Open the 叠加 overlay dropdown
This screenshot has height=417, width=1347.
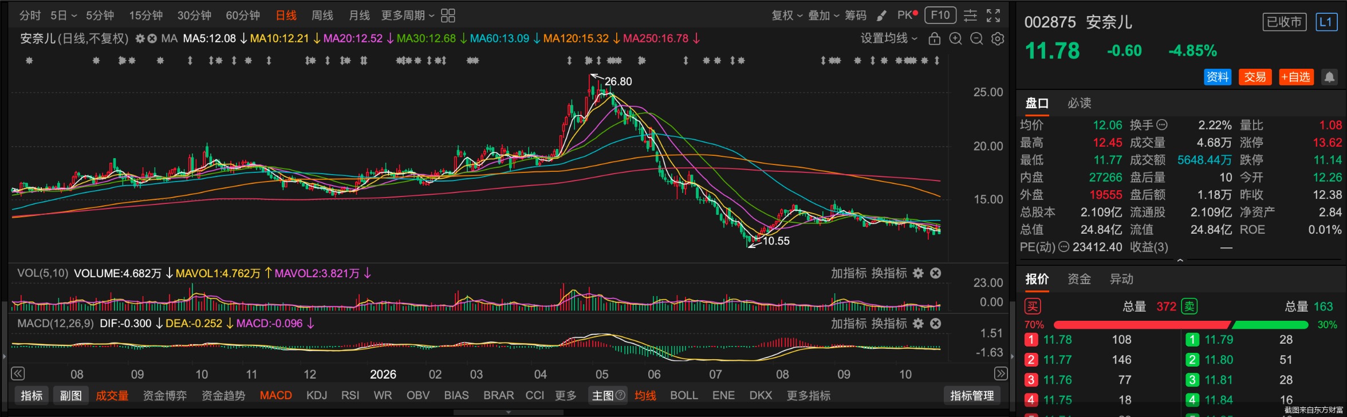(824, 15)
